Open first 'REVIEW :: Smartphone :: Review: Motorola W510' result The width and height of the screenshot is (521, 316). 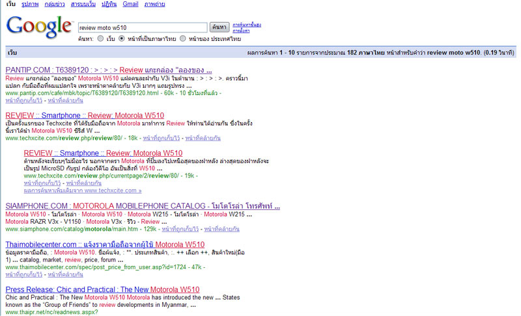coord(85,115)
